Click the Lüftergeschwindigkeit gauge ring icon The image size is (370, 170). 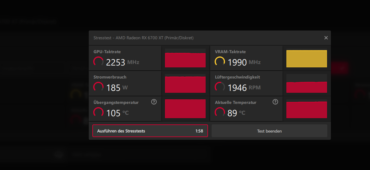point(220,87)
